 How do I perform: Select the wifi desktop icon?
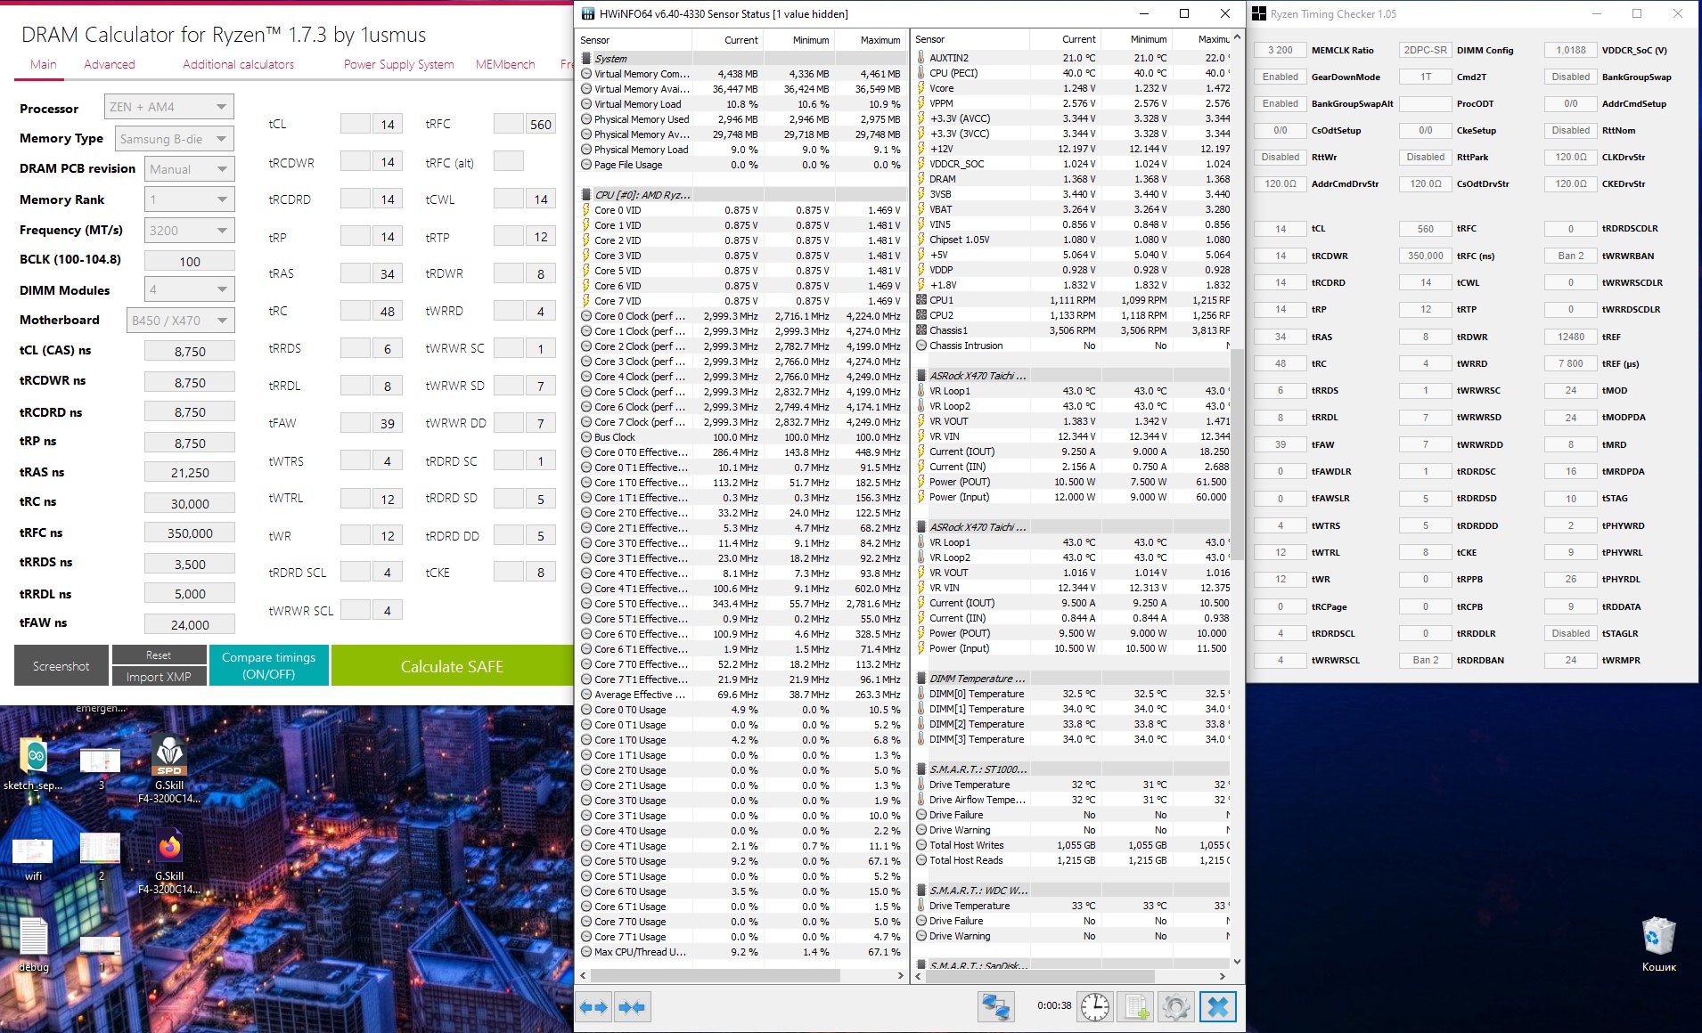33,859
